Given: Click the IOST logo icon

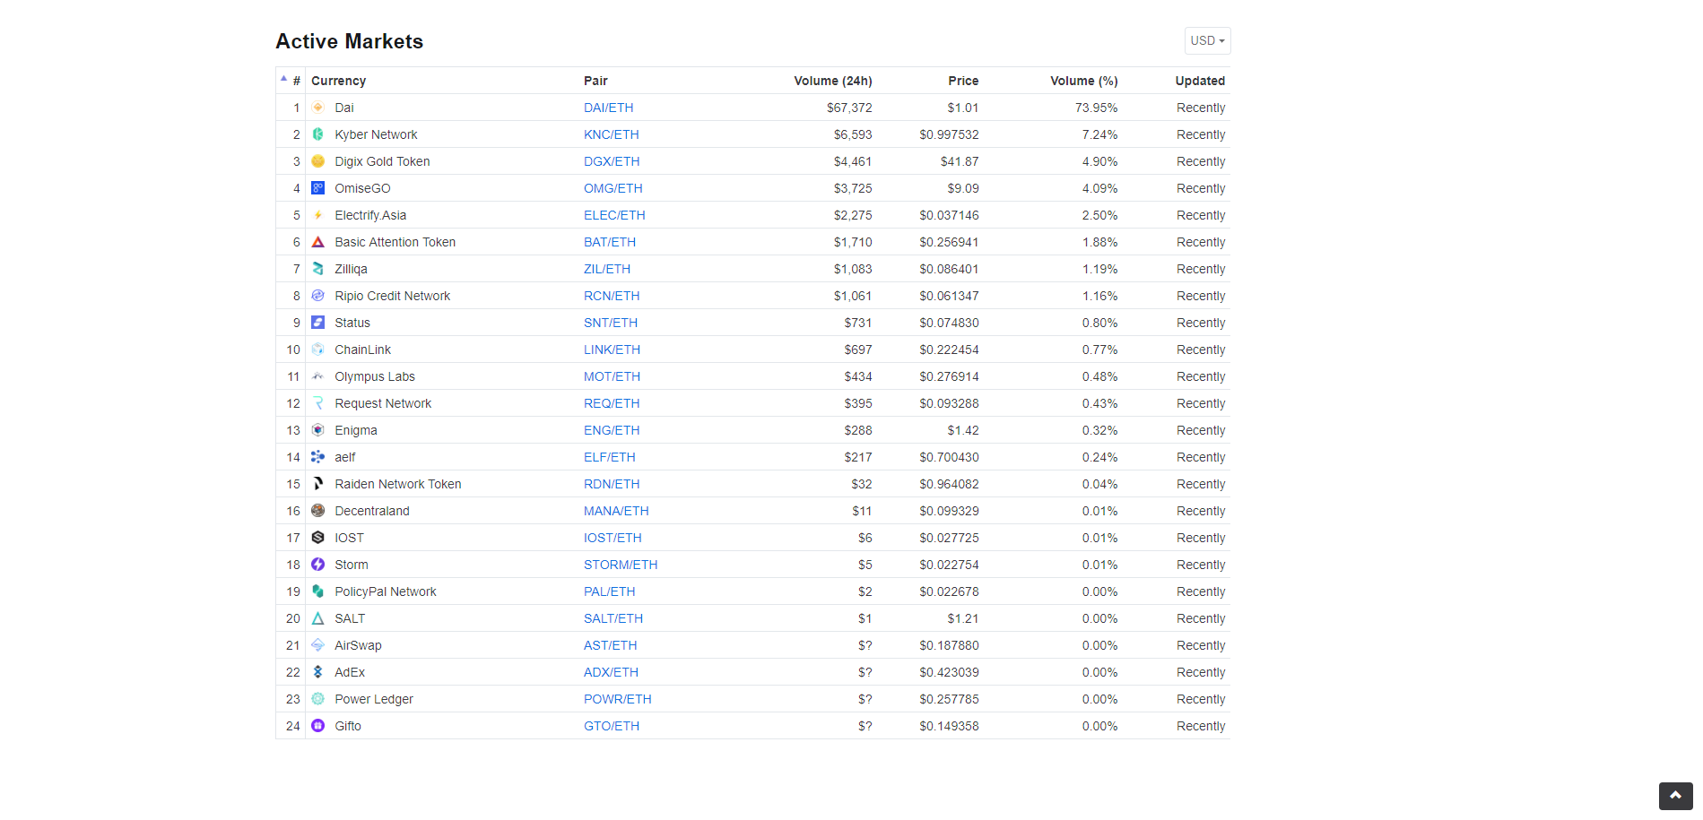Looking at the screenshot, I should click(x=317, y=538).
